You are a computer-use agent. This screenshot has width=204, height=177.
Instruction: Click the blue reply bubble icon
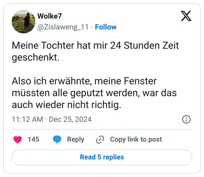pos(57,139)
